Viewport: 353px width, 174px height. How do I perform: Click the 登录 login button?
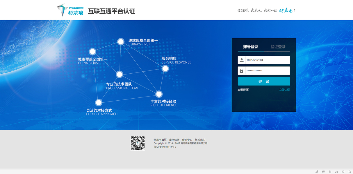click(x=264, y=81)
